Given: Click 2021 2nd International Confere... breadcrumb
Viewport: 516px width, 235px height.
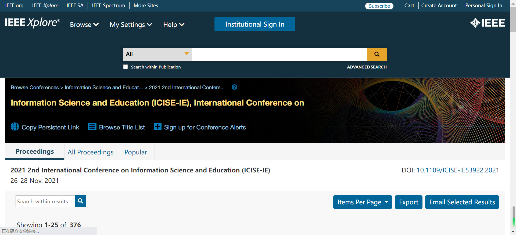Looking at the screenshot, I should coord(187,87).
